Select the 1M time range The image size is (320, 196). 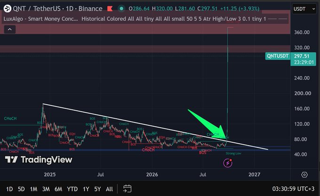point(33,189)
